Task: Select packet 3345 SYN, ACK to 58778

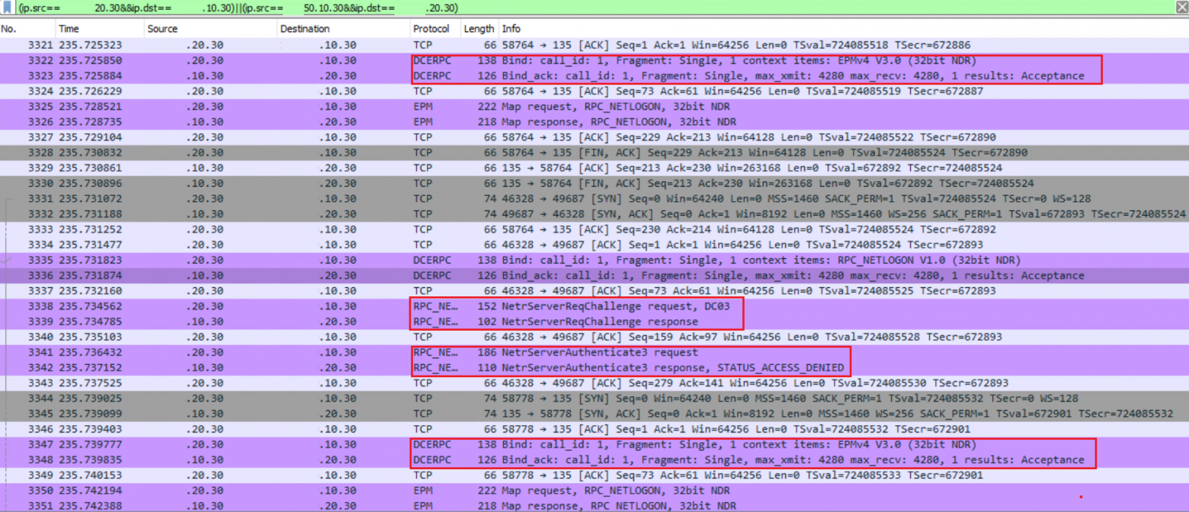Action: click(x=594, y=414)
